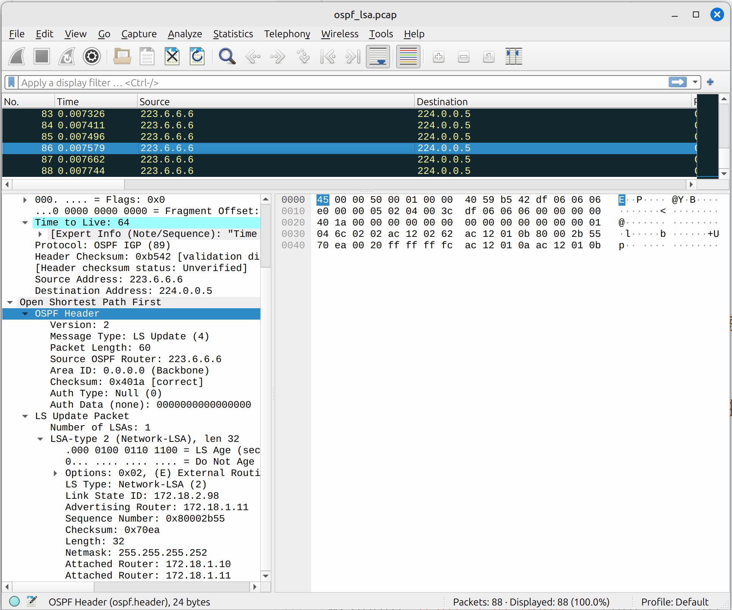Sort packets by No. column
732x610 pixels.
28,102
